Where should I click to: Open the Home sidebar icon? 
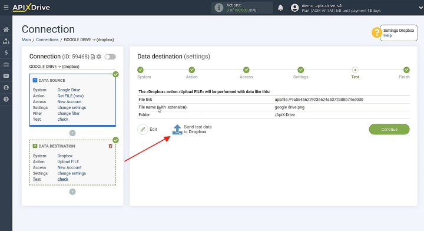tap(6, 29)
